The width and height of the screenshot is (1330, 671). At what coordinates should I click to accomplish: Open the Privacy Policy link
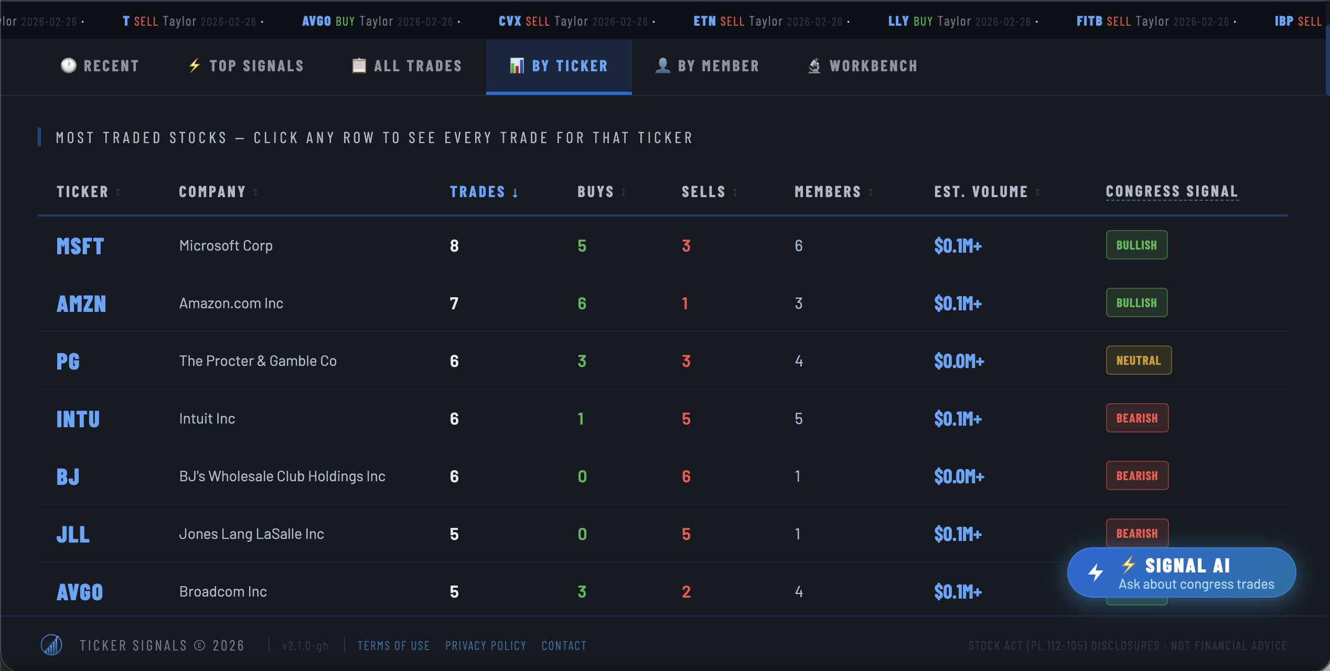(486, 645)
